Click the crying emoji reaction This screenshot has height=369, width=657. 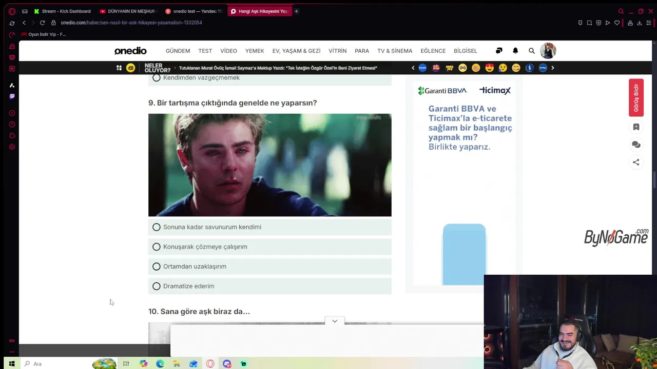(503, 68)
